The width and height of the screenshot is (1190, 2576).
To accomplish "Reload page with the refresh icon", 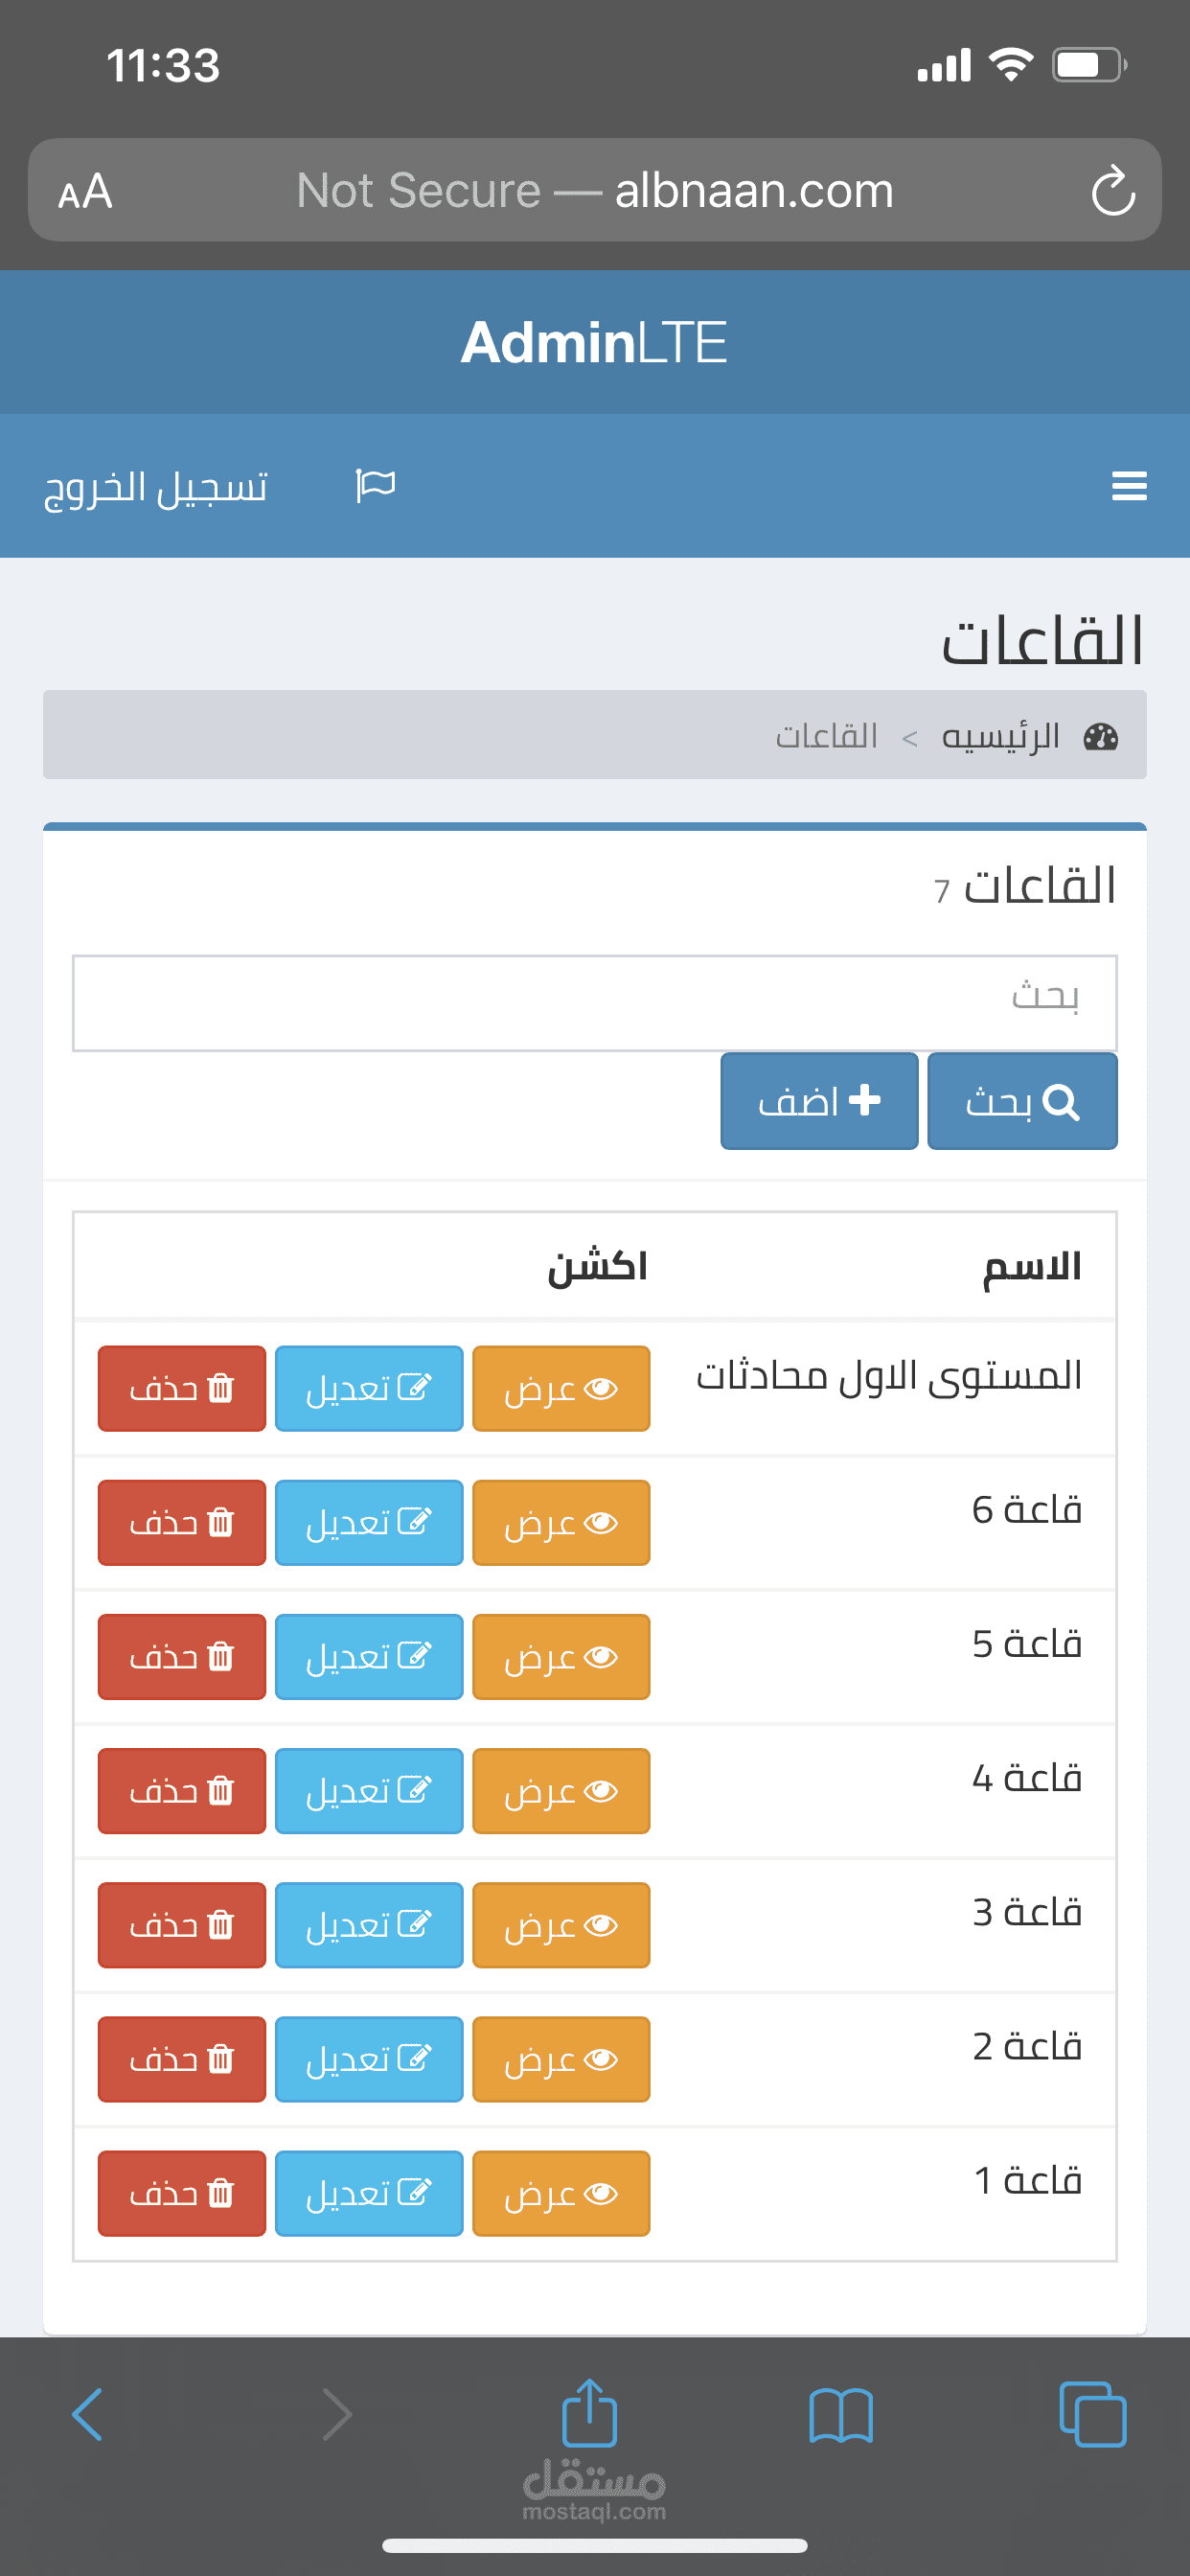I will pyautogui.click(x=1112, y=191).
